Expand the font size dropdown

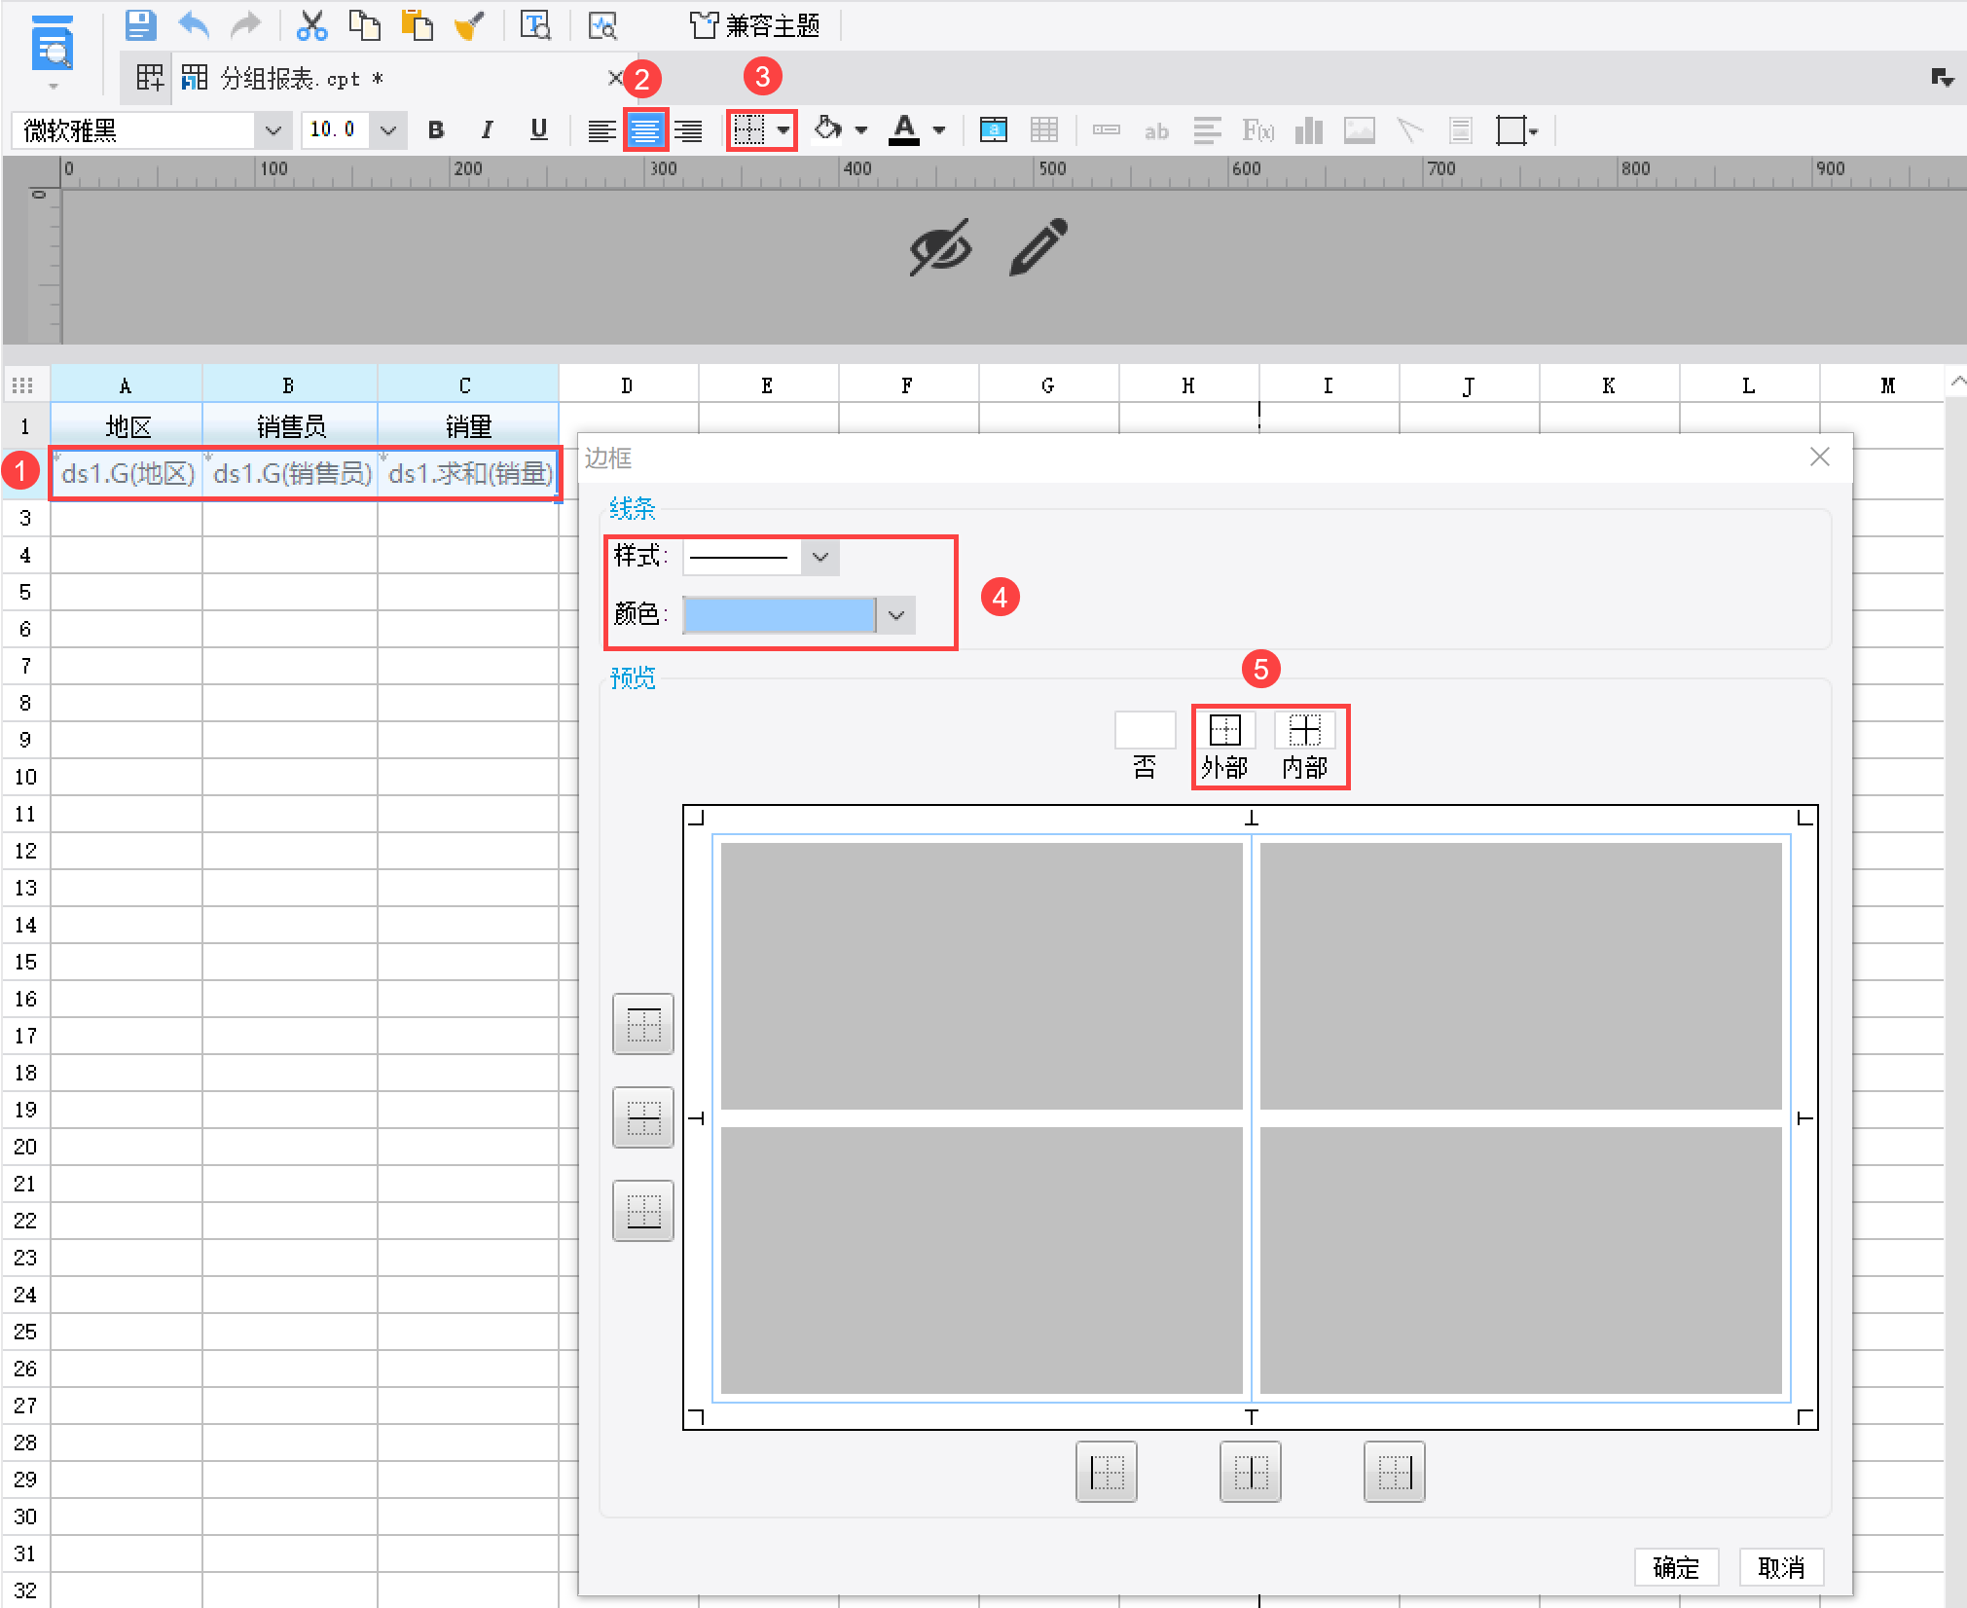pyautogui.click(x=387, y=130)
